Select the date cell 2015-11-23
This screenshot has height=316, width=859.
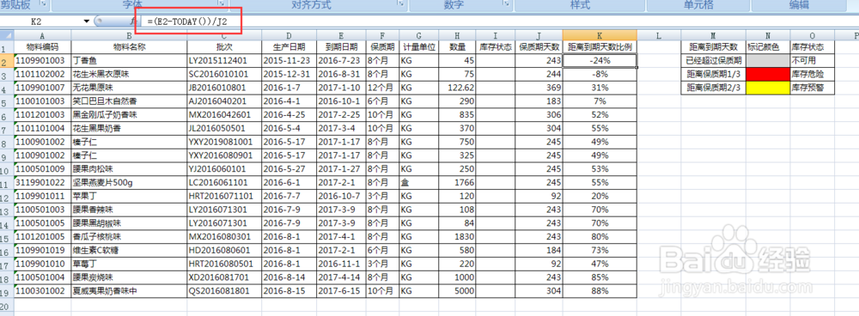coord(289,60)
